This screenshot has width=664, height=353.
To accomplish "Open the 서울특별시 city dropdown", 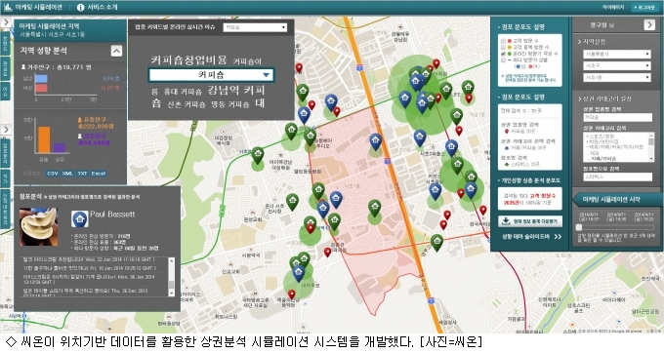I will pyautogui.click(x=617, y=54).
